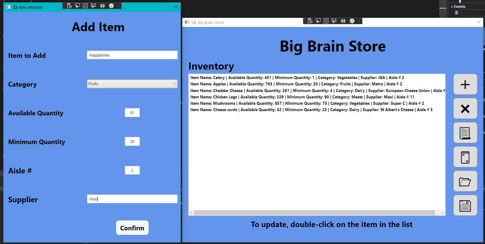Screen dimensions: 485x244
Task: Open the Category dropdown showing Fruits
Action: click(132, 84)
